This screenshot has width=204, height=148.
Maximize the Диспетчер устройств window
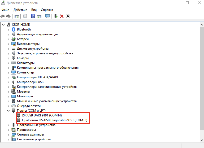click(187, 3)
